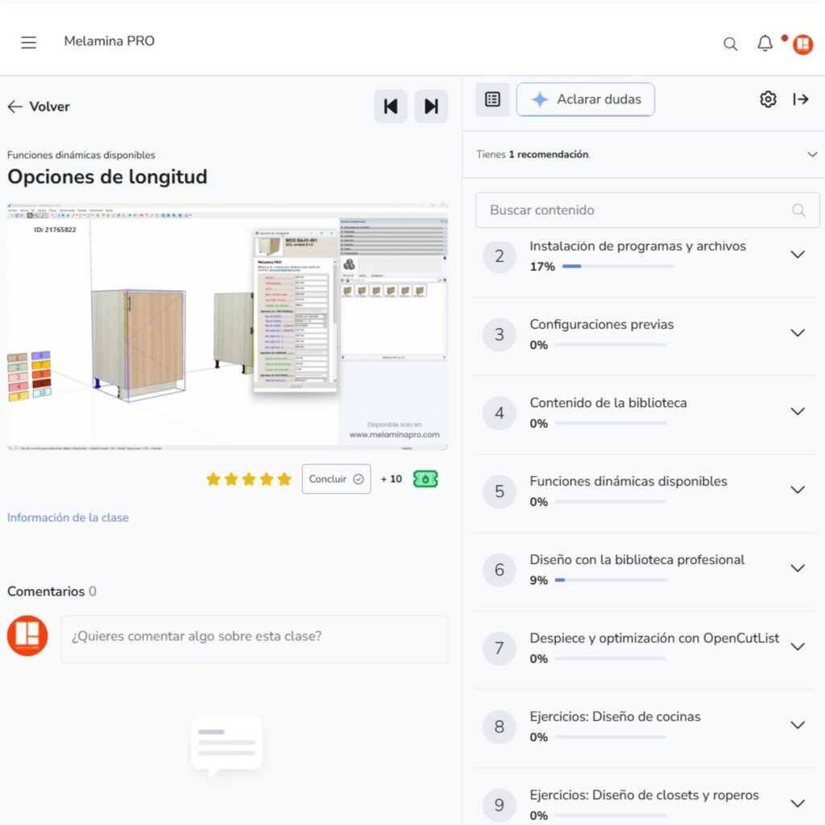Expand the recommendation banner

coord(812,155)
